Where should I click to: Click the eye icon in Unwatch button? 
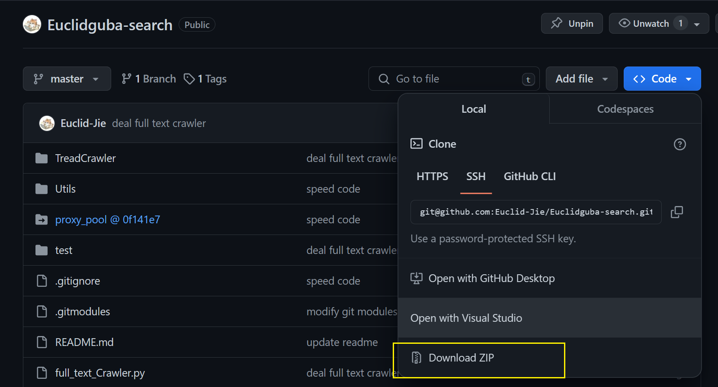tap(624, 23)
